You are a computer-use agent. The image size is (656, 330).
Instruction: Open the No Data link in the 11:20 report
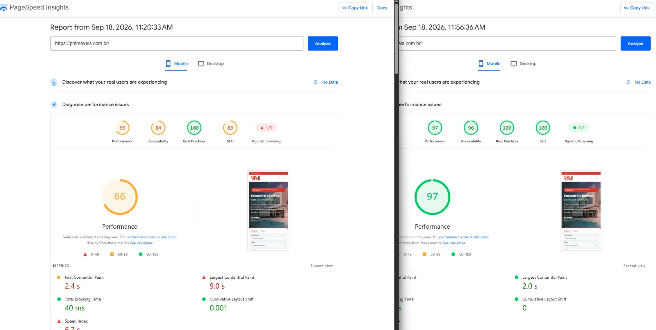330,82
